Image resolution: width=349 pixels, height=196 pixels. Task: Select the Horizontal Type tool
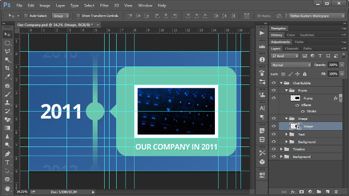tap(7, 162)
